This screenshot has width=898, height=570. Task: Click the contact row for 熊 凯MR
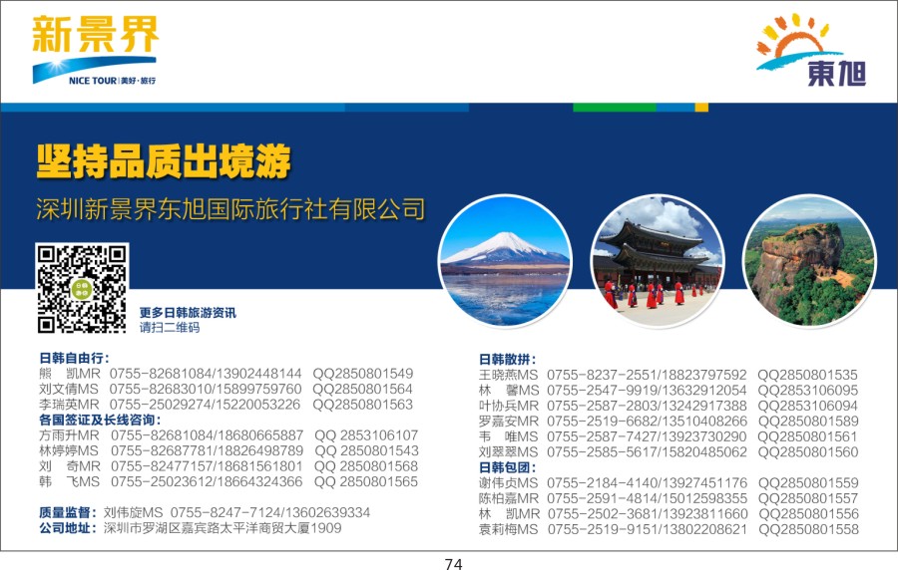[x=226, y=374]
